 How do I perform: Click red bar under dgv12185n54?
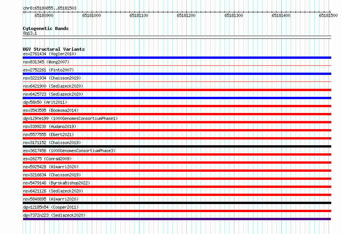(177, 211)
